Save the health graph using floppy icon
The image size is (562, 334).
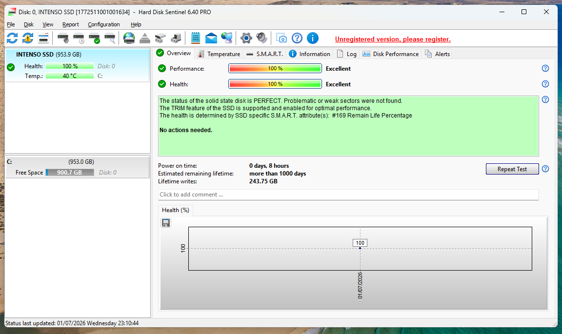165,223
